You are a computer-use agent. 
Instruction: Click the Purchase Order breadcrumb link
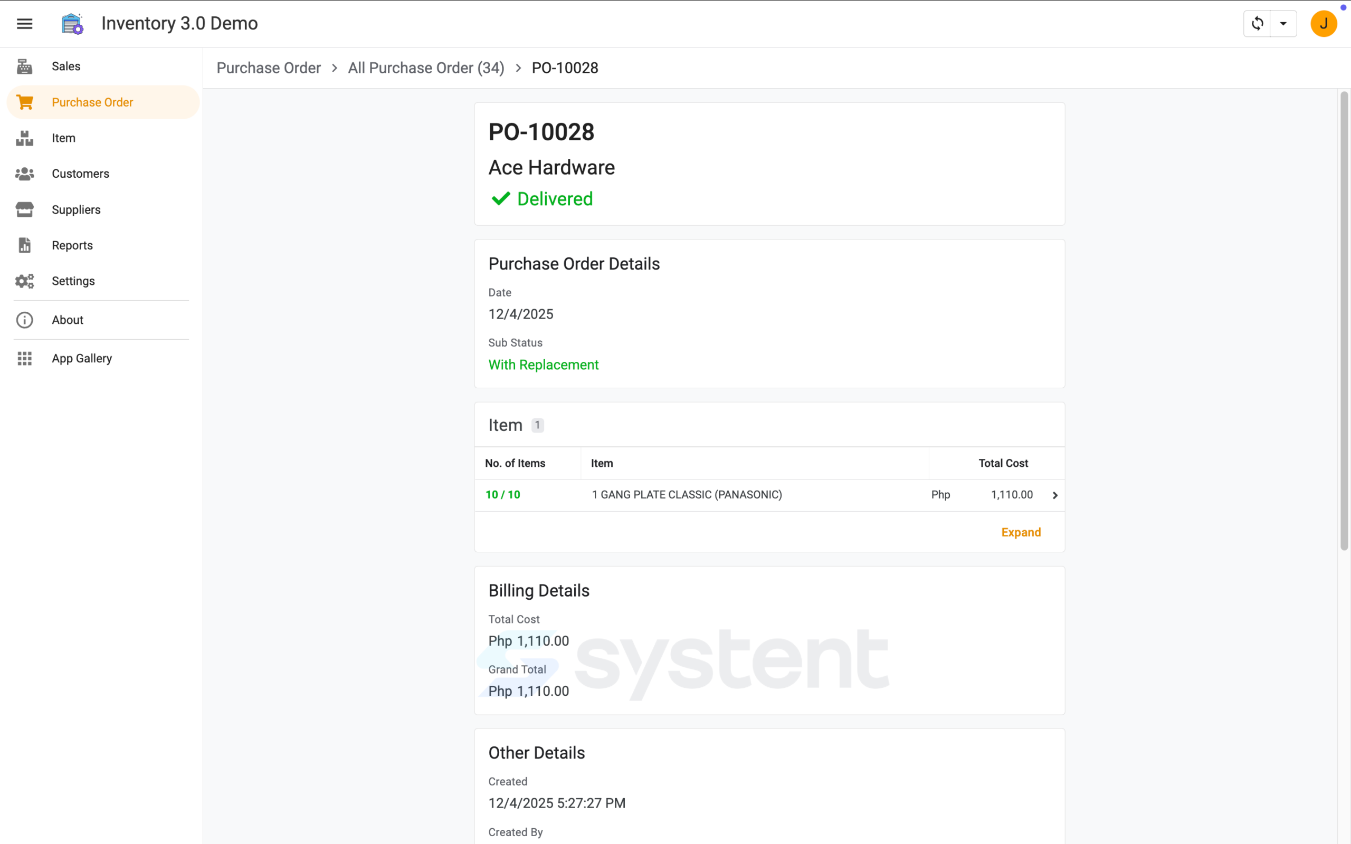point(269,68)
